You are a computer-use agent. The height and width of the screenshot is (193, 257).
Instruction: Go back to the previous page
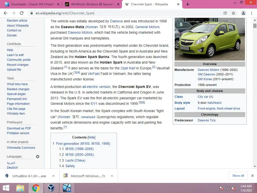tap(6, 13)
